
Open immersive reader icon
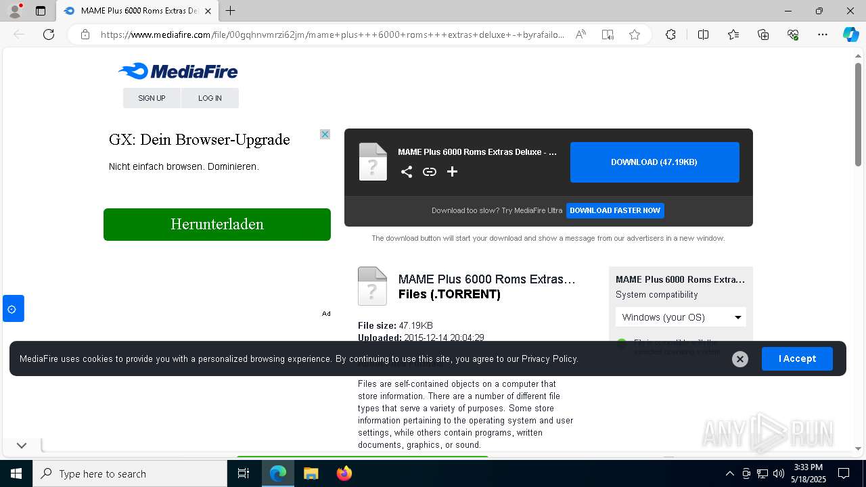coord(608,34)
